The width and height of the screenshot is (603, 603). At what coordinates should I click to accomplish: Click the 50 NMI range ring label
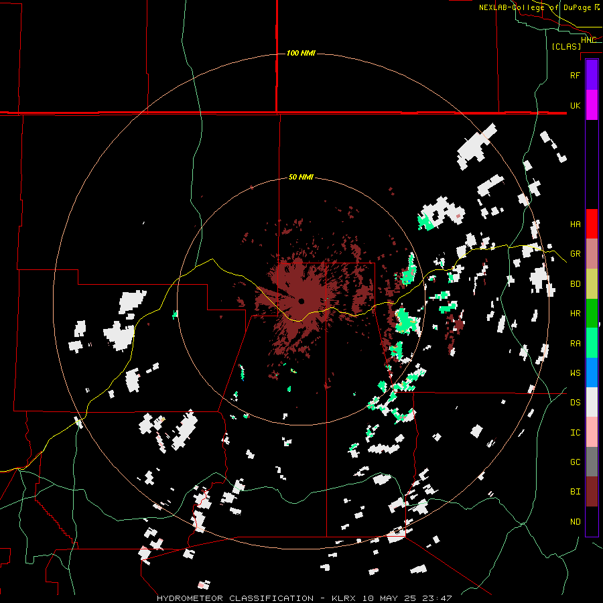click(301, 178)
